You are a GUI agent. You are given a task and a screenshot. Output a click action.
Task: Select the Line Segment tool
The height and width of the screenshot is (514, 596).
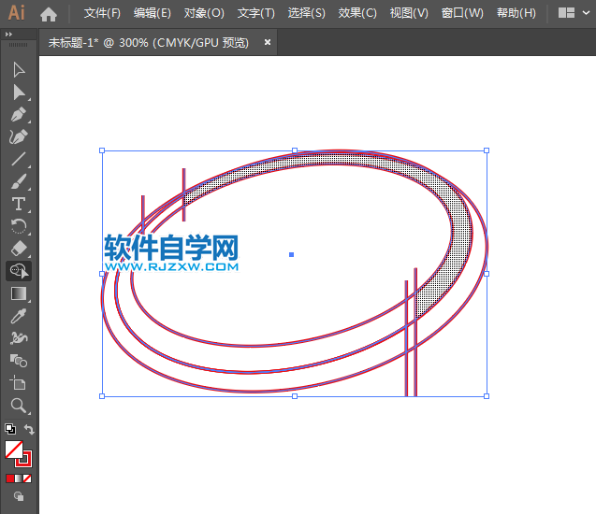(x=19, y=159)
